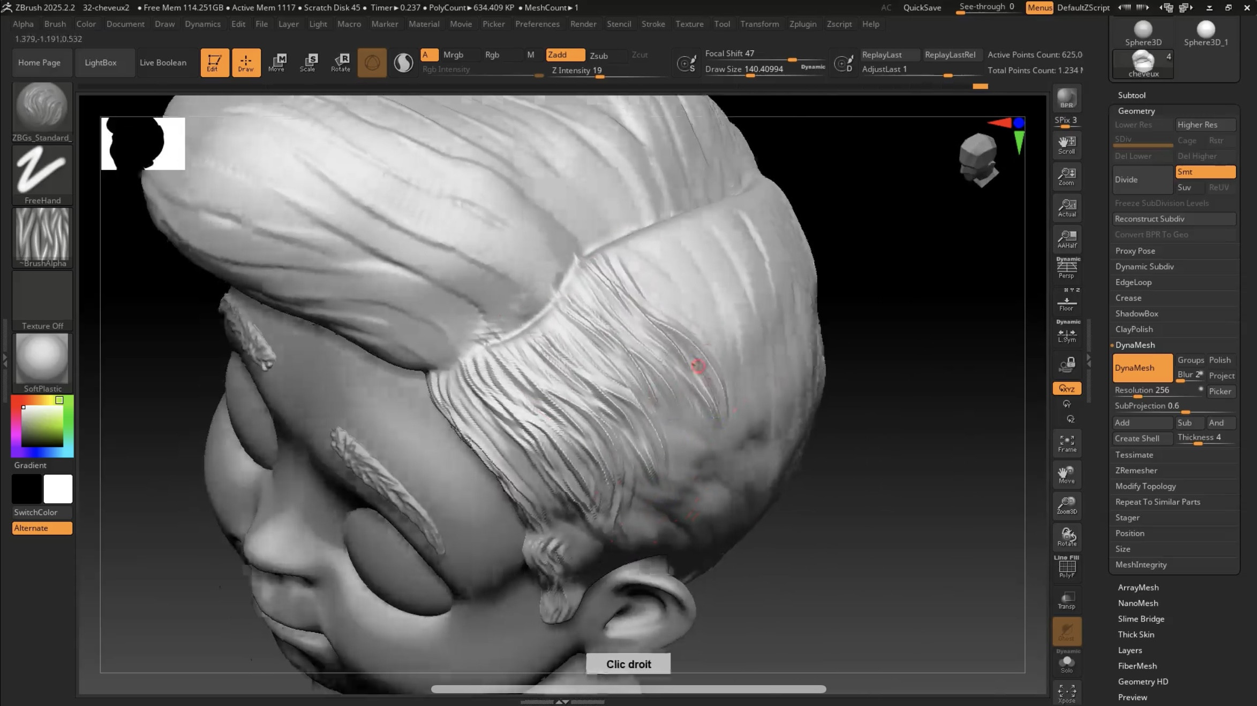Toggle the Alternate color button
This screenshot has width=1257, height=706.
tap(42, 528)
